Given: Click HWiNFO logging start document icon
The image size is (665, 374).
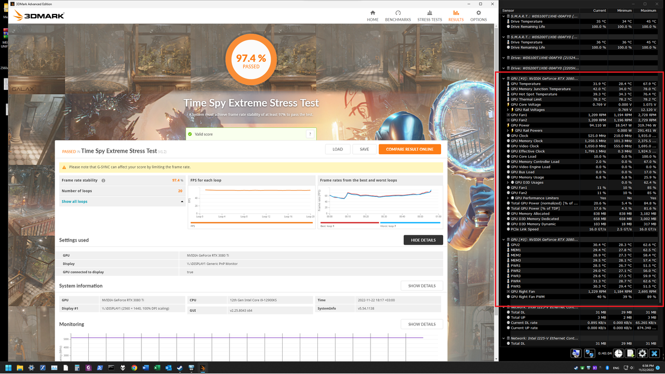Looking at the screenshot, I should click(630, 353).
